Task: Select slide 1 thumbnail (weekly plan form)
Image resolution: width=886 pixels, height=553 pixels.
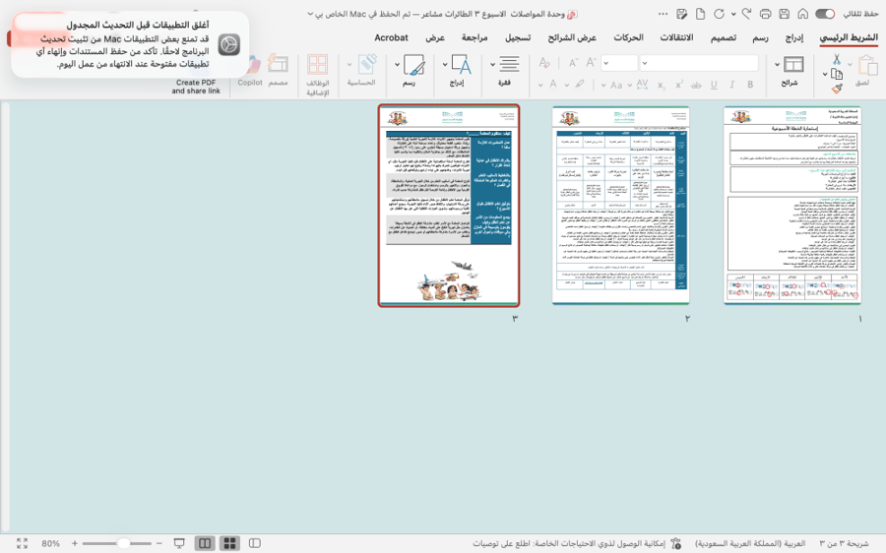Action: 792,205
